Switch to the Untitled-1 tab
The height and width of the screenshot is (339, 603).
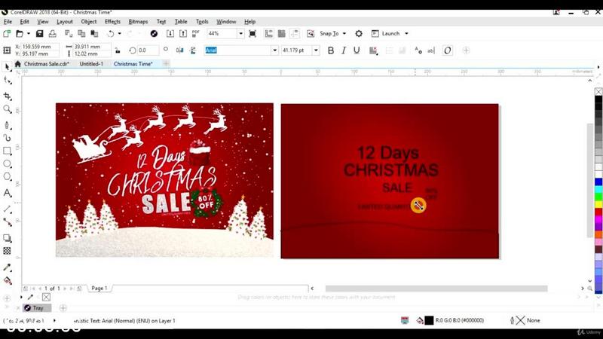[91, 64]
